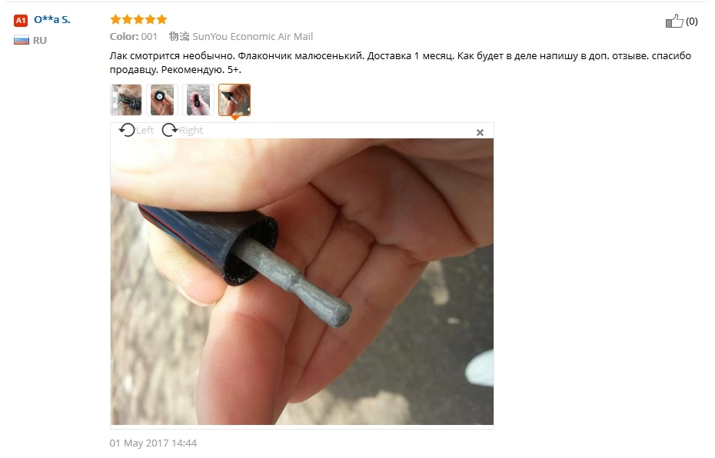
Task: Click the Left rotate label
Action: pyautogui.click(x=145, y=131)
